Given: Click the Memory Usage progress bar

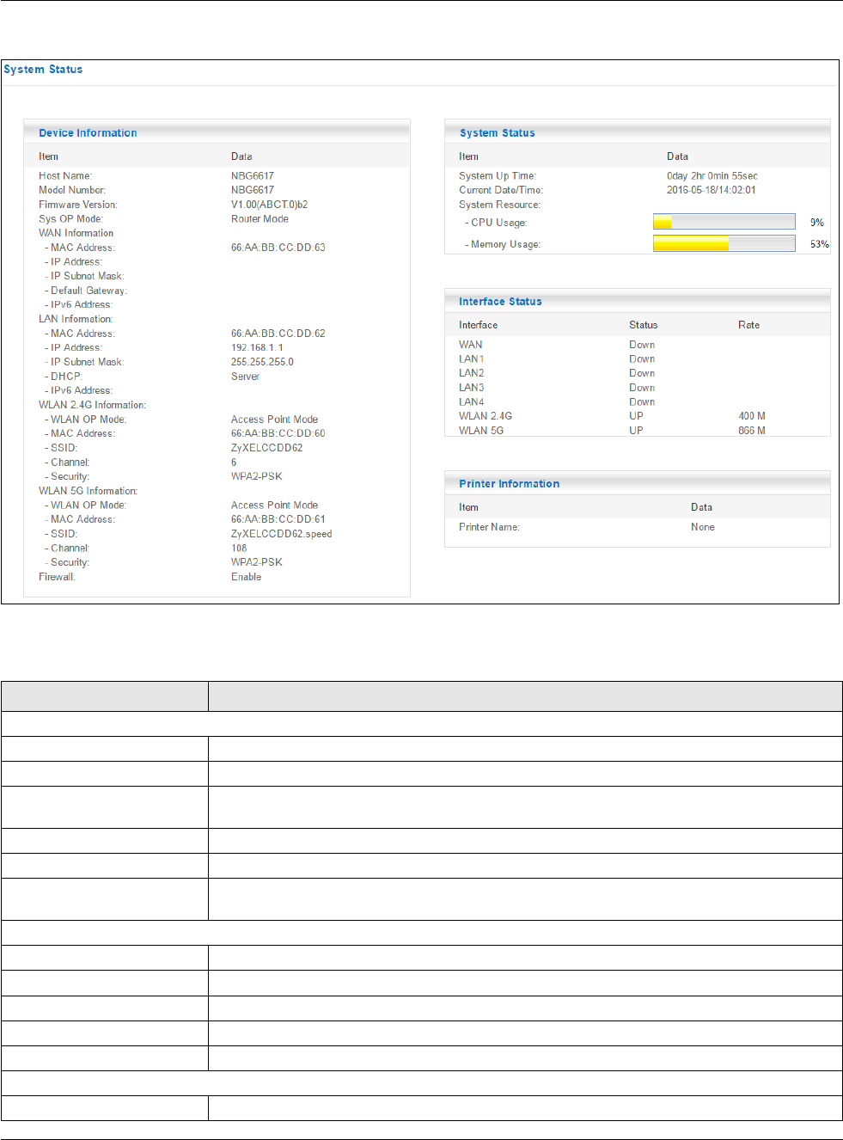Looking at the screenshot, I should click(x=724, y=243).
